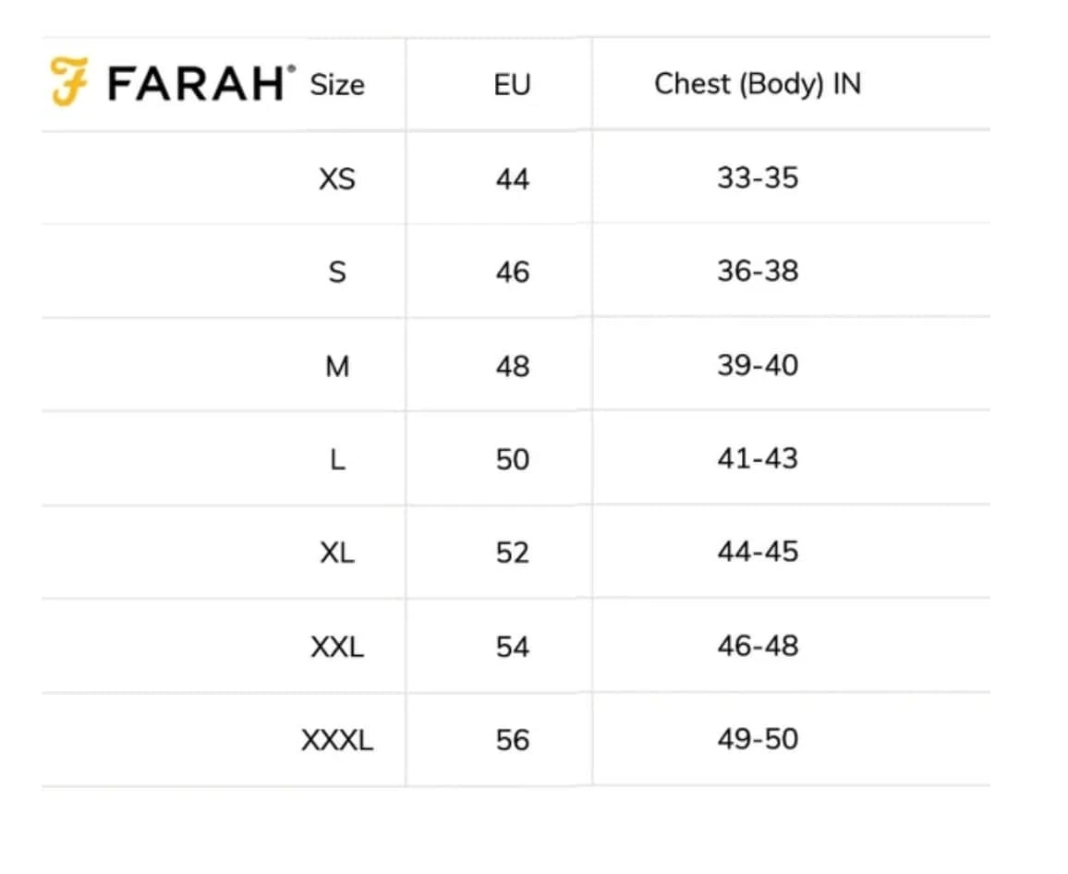The height and width of the screenshot is (874, 1068).
Task: Select the EU column header
Action: [512, 85]
